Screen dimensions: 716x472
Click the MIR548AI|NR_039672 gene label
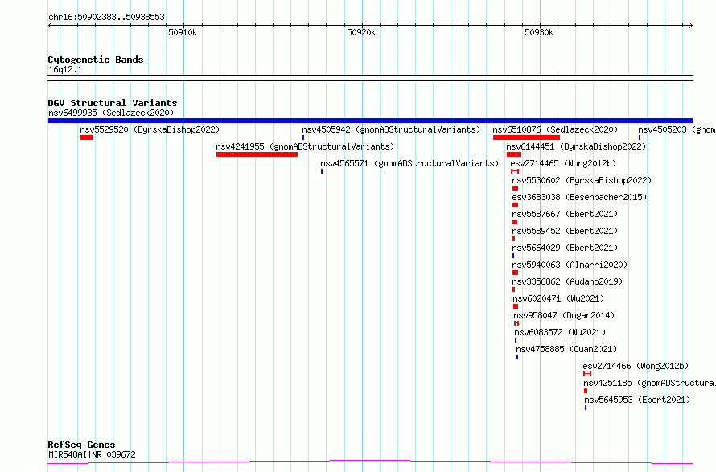point(92,454)
